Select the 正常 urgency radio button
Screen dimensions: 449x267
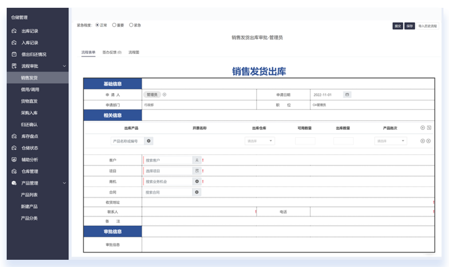(x=98, y=25)
